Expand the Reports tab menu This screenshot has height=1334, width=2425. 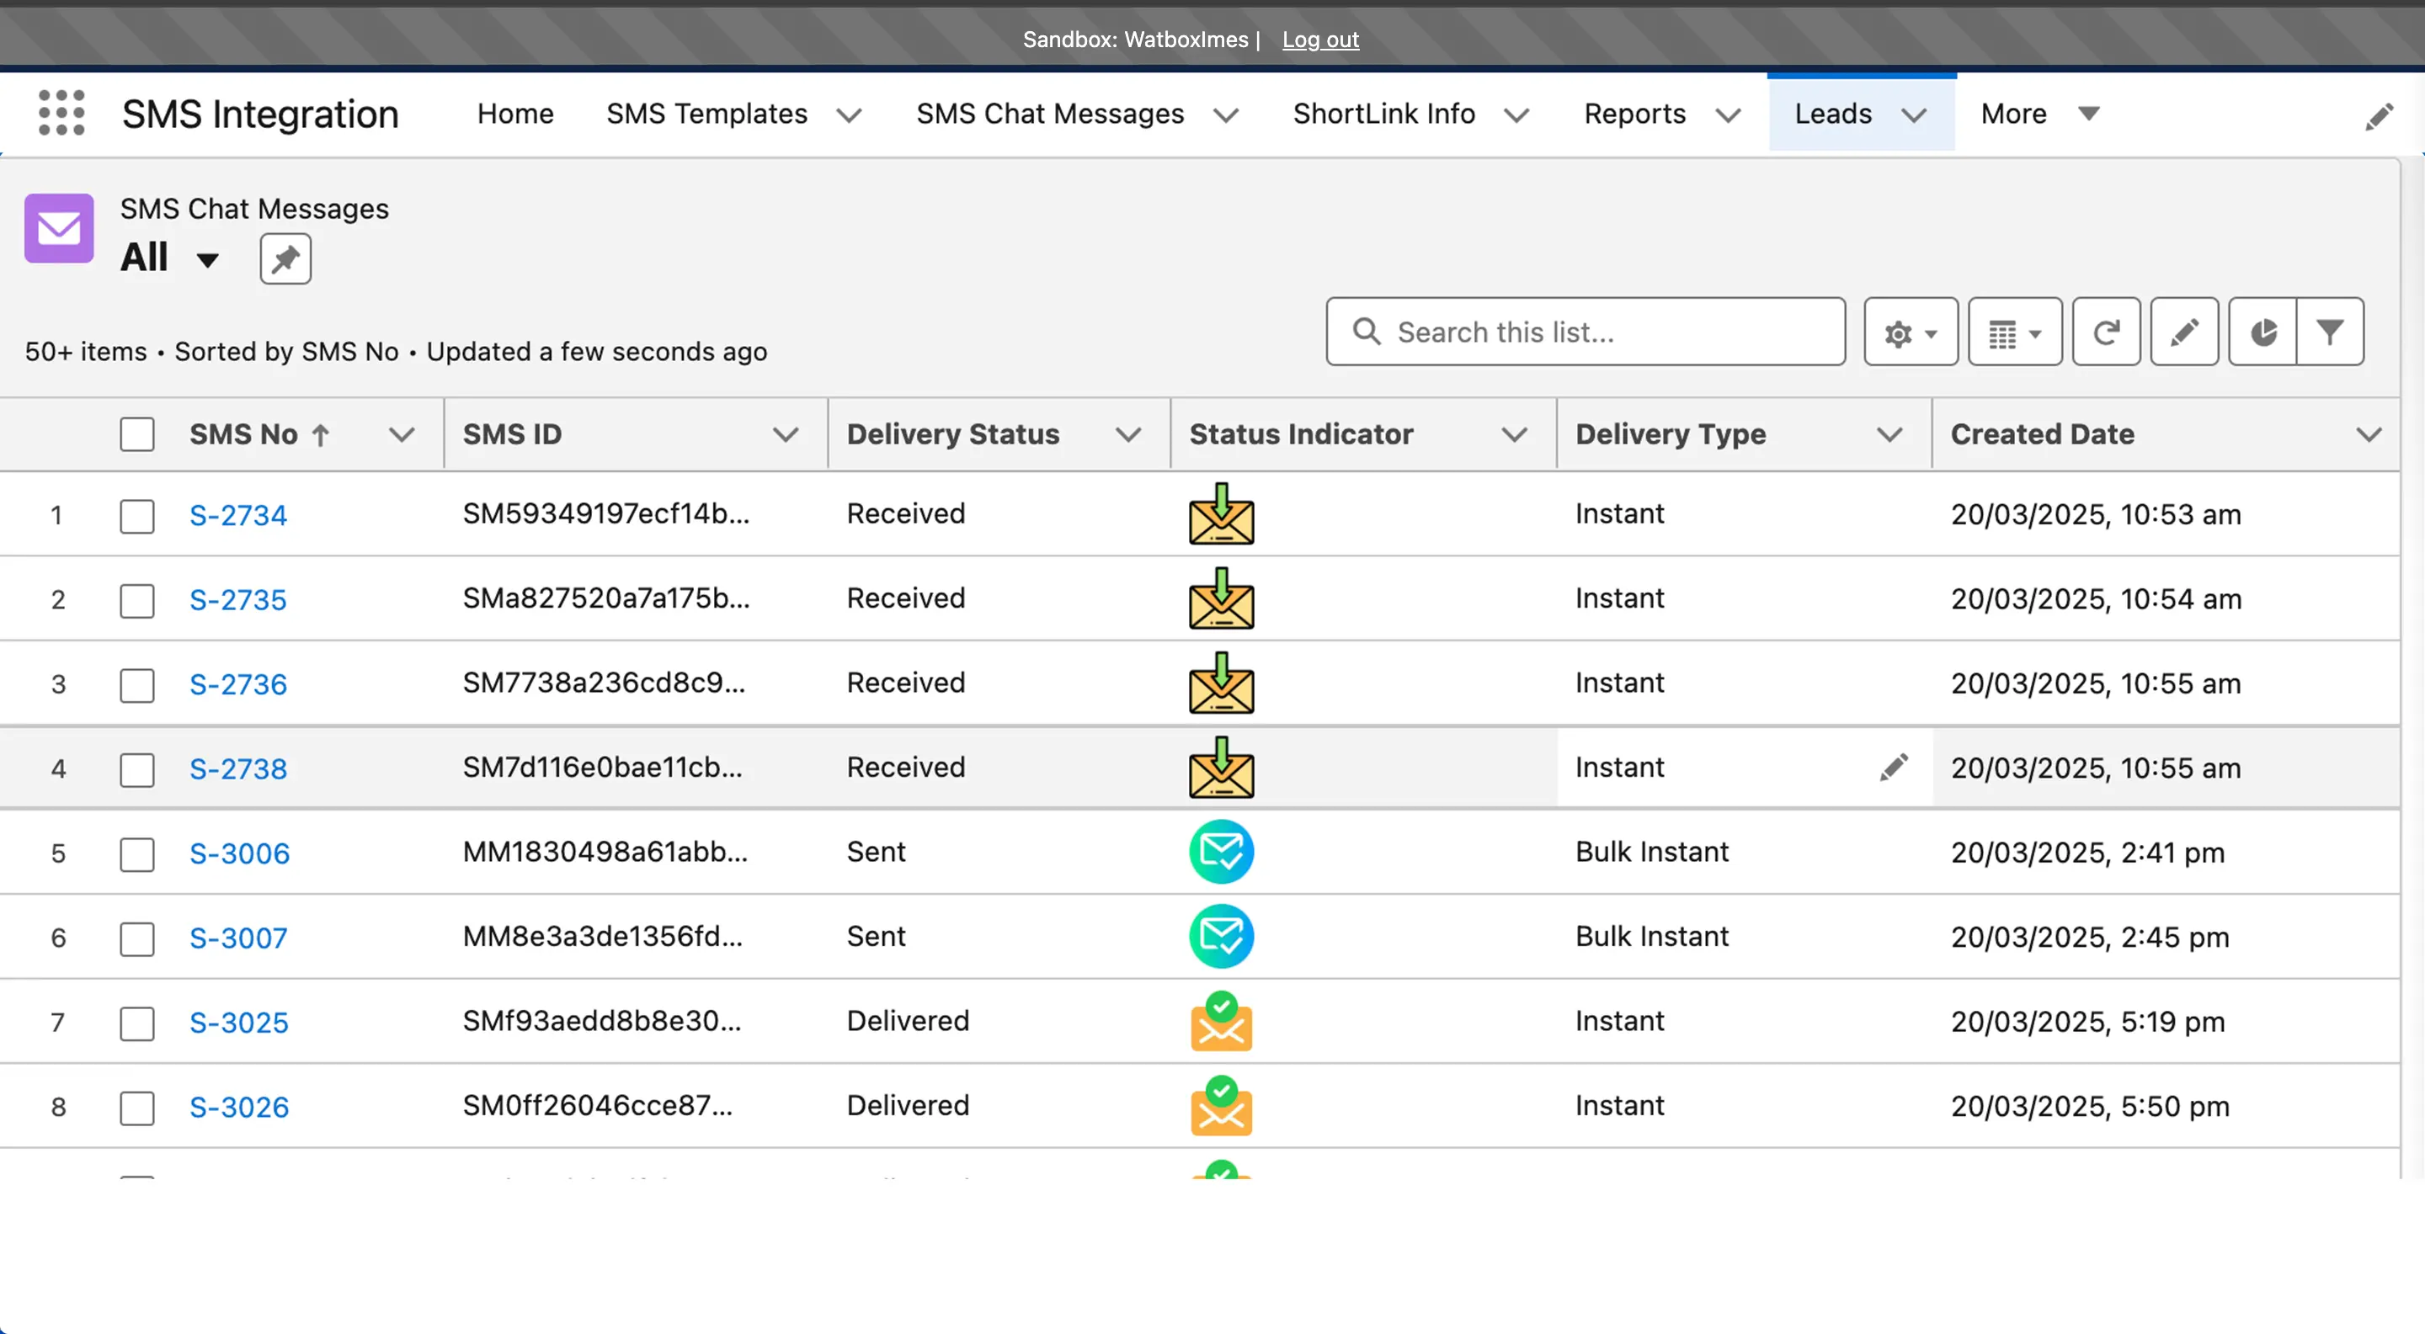(x=1729, y=114)
